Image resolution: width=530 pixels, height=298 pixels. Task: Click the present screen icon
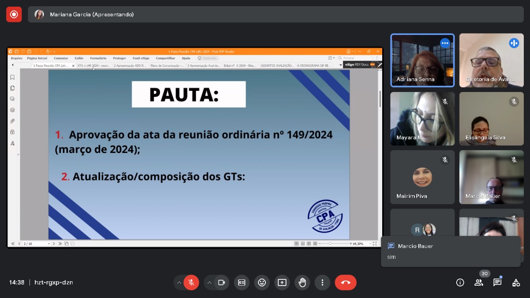(282, 282)
